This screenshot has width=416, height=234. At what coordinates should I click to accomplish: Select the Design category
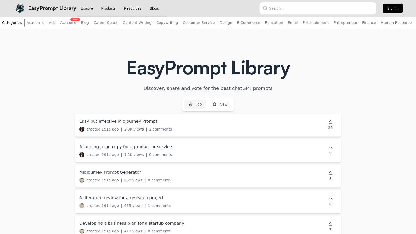(226, 23)
